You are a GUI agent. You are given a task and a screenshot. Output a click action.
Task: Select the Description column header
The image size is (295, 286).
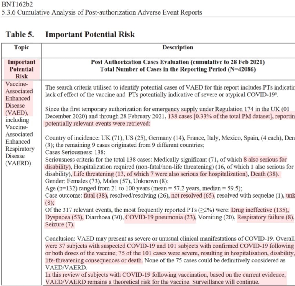coord(177,47)
